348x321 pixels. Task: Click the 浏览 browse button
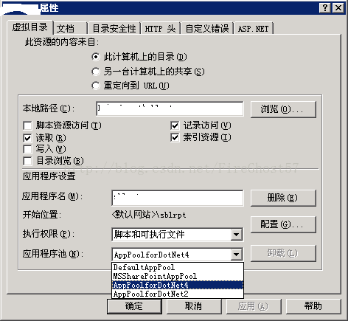pyautogui.click(x=283, y=109)
